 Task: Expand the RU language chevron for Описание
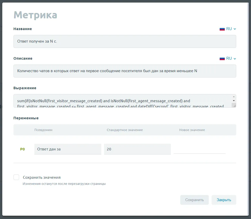(235, 58)
